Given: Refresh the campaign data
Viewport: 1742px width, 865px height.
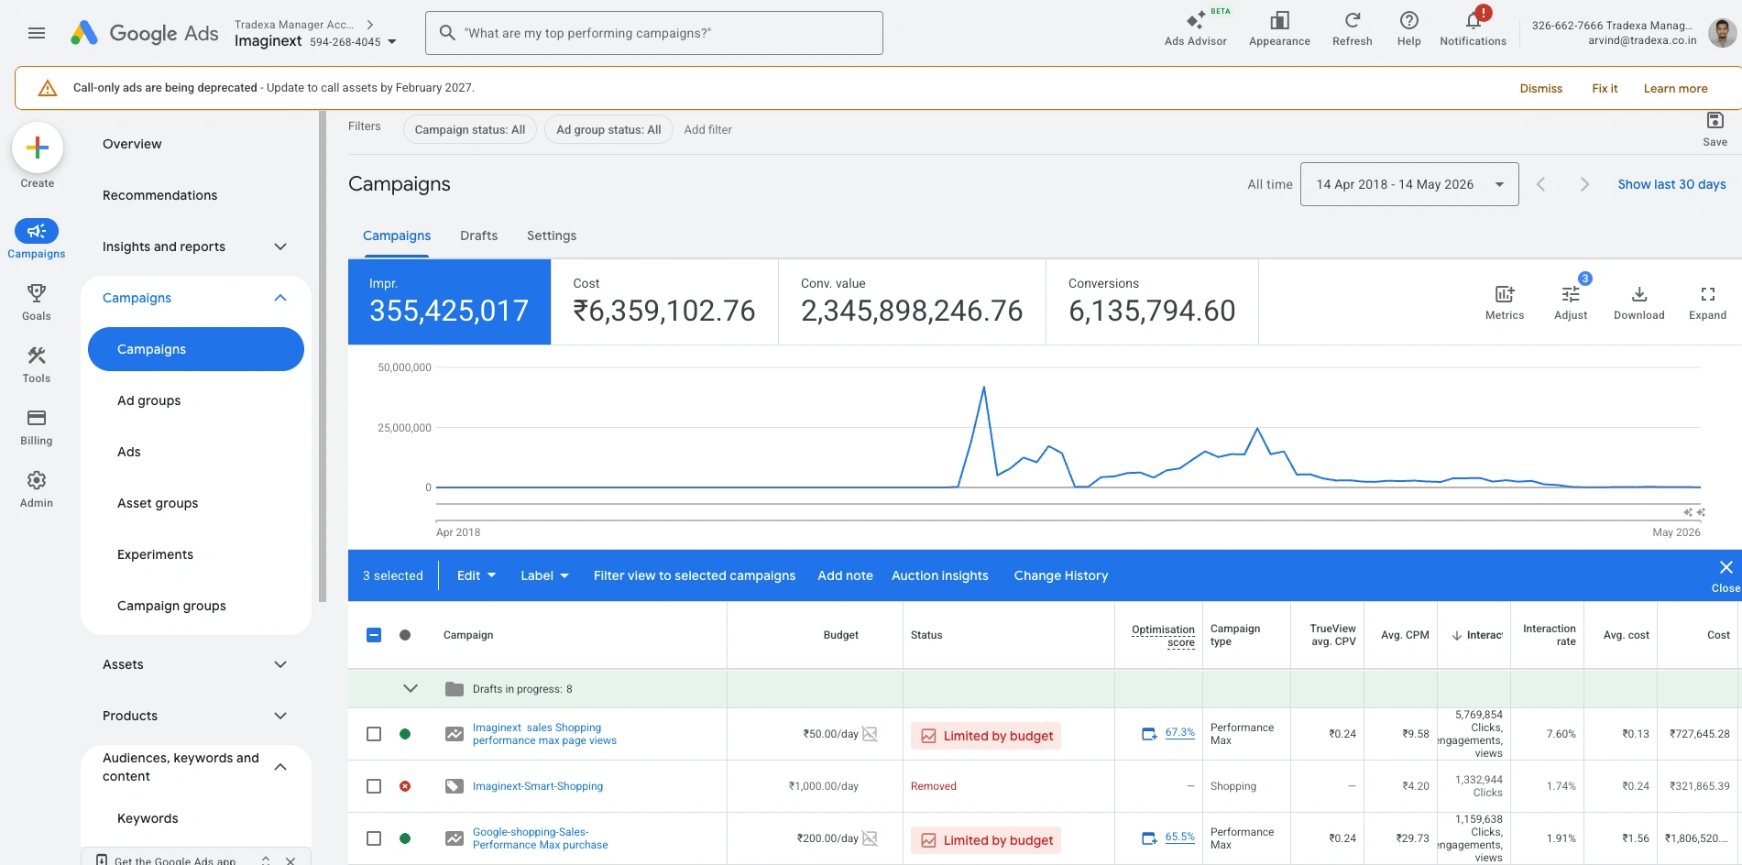Looking at the screenshot, I should pyautogui.click(x=1352, y=27).
